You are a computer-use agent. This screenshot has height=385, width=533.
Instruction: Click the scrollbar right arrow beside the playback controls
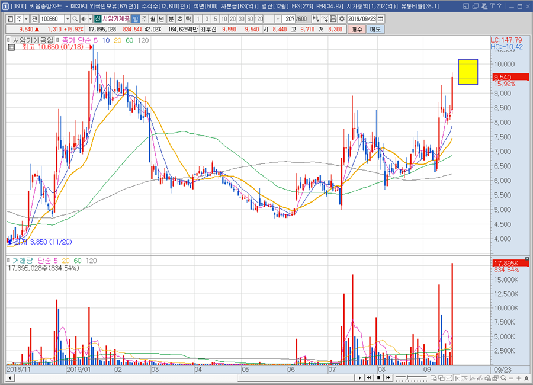coord(359,377)
